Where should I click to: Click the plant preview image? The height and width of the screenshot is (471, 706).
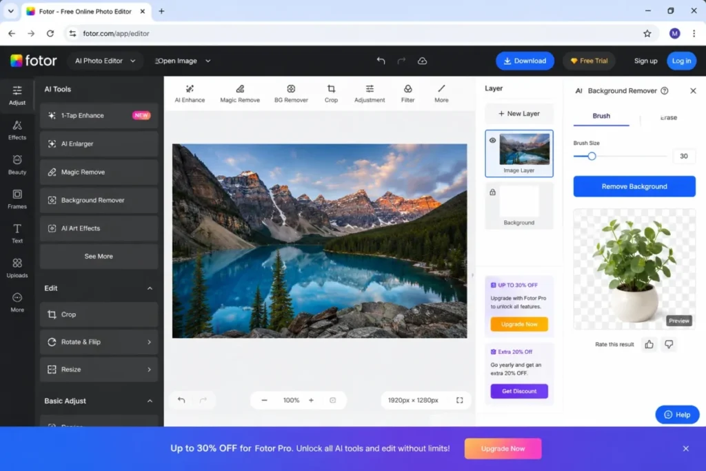[x=634, y=269]
